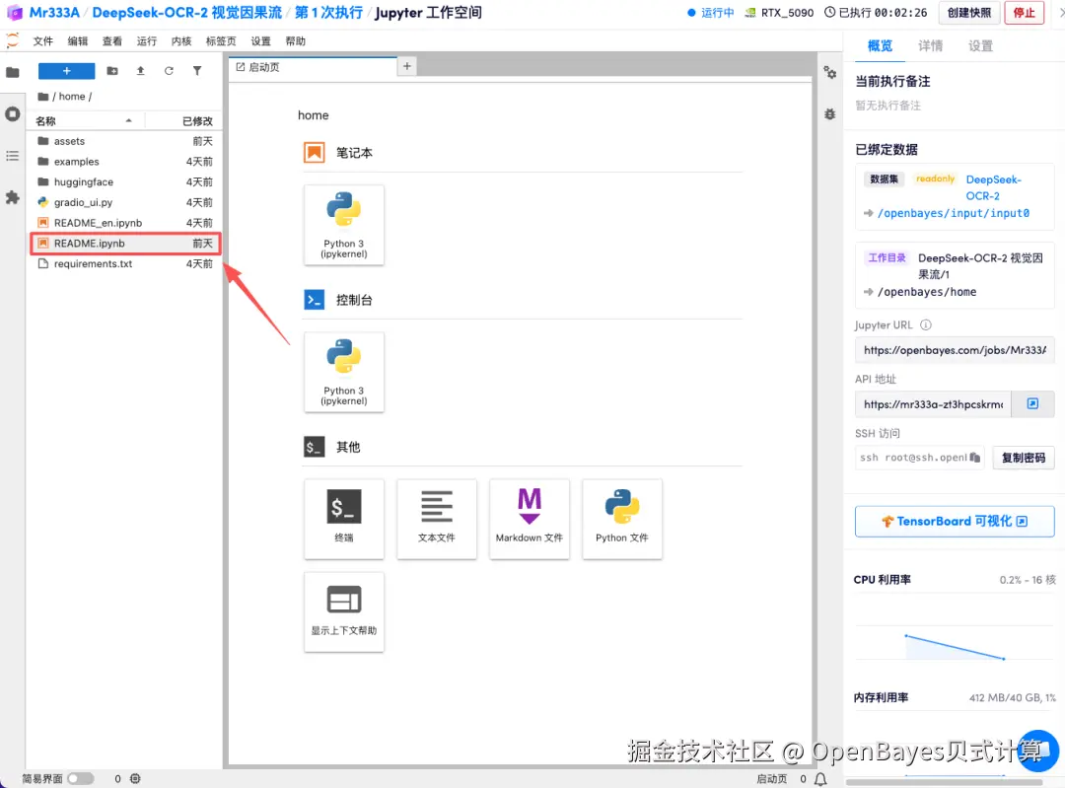
Task: Select README_en.ipynb in file list
Action: [125, 223]
